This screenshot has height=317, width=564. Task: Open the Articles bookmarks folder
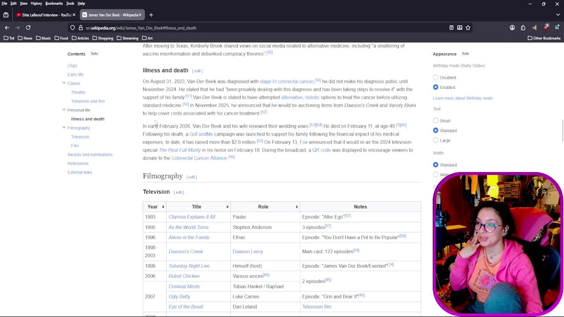[x=80, y=38]
